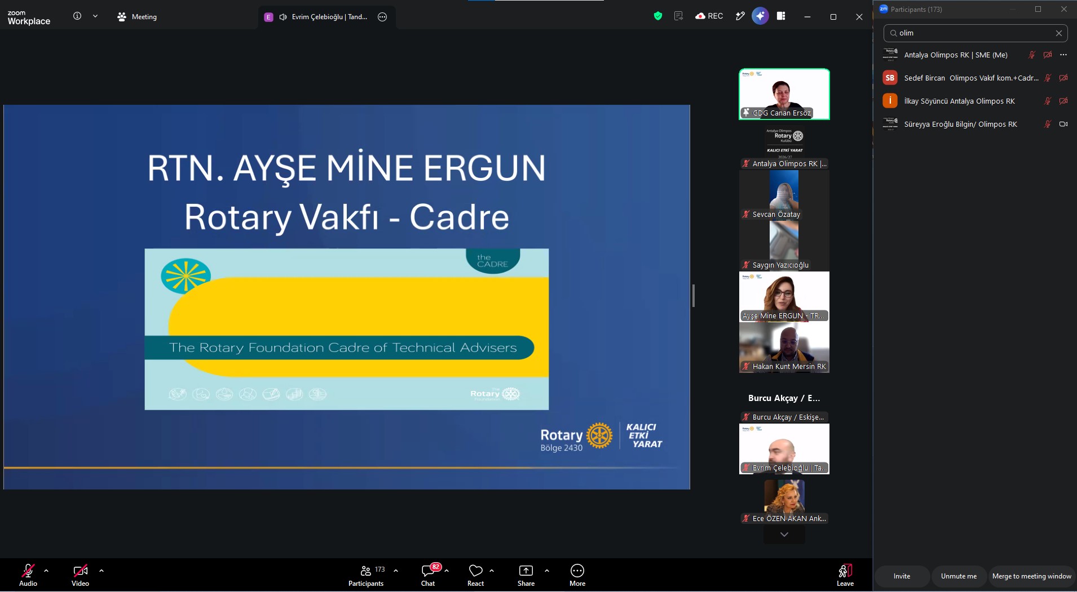Expand the dropdown arrow next to meeting info
Viewport: 1077px width, 592px height.
coord(95,16)
